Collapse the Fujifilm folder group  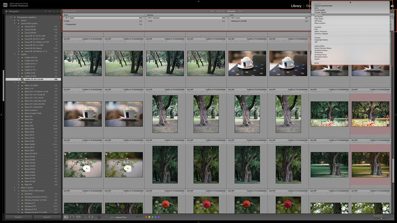coord(14,55)
